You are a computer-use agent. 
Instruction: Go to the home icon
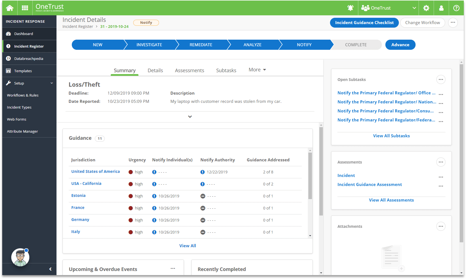point(10,8)
